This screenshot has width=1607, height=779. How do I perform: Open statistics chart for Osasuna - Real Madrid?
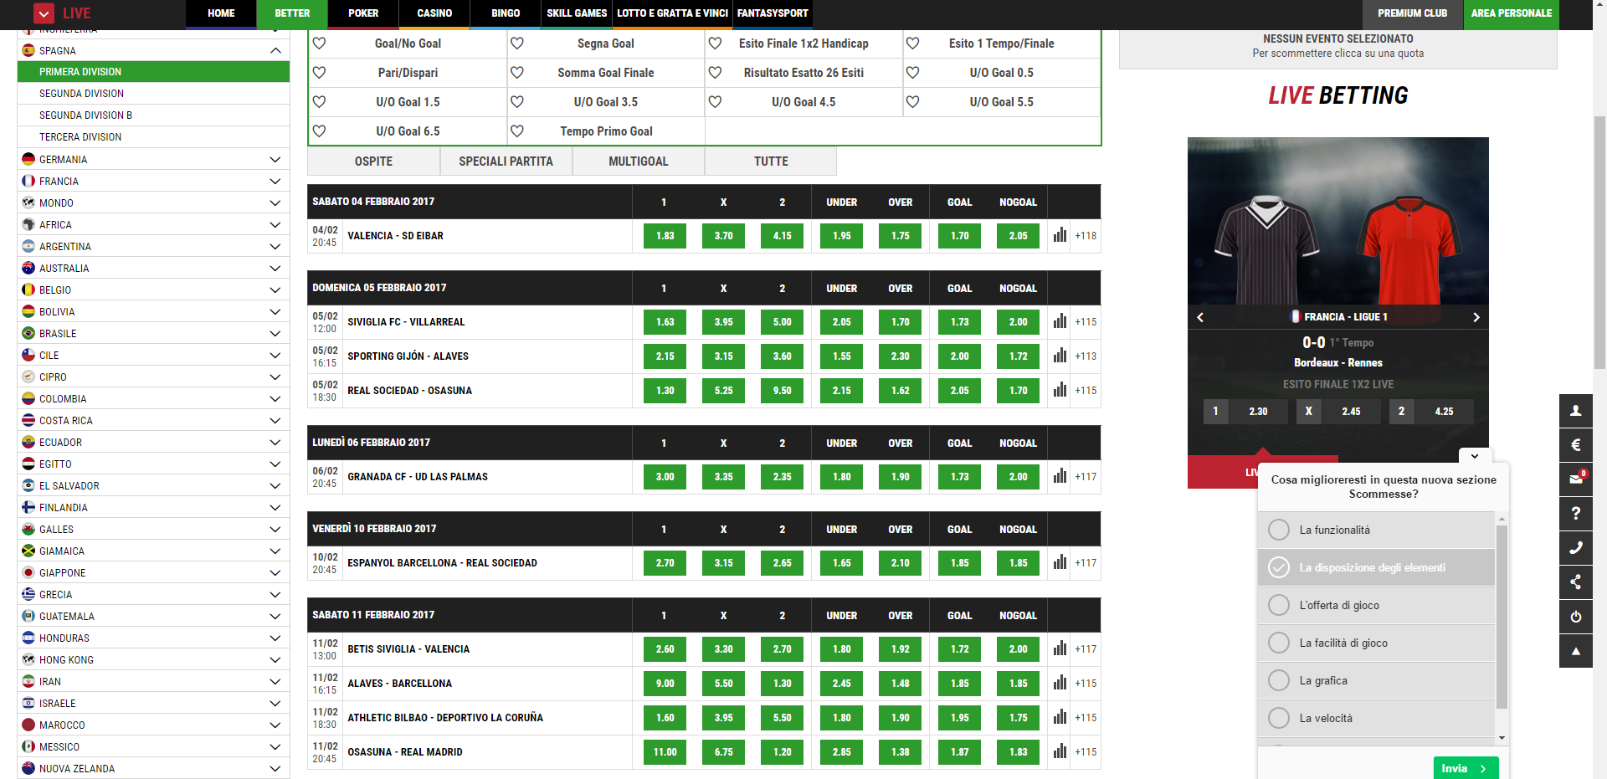click(1060, 751)
